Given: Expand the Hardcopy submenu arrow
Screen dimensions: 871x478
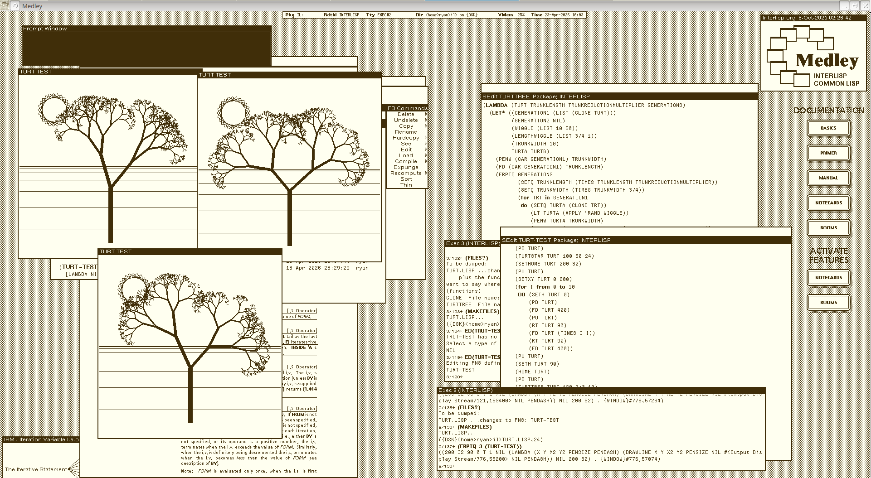Looking at the screenshot, I should pos(426,138).
